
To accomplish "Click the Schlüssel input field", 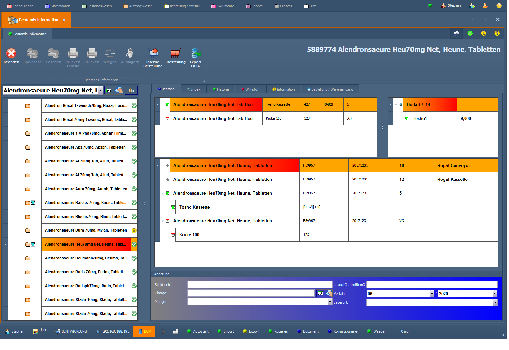I will click(259, 285).
